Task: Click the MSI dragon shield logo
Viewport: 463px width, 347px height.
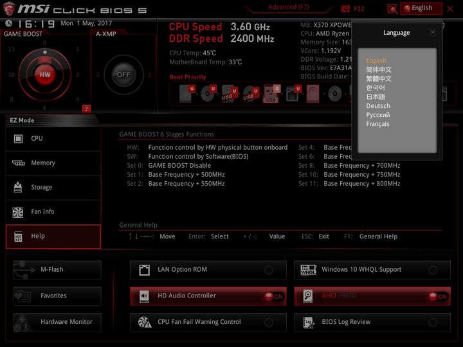Action: (8, 9)
